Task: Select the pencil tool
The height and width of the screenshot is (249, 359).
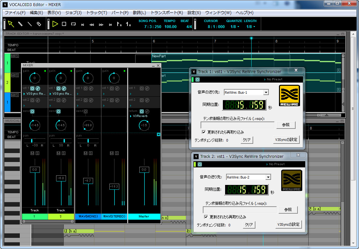Action: coord(20,24)
